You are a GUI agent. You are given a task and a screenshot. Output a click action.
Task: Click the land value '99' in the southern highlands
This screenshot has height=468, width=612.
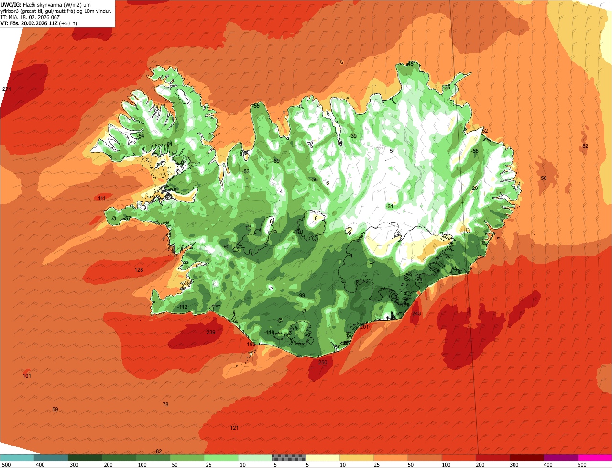click(302, 295)
